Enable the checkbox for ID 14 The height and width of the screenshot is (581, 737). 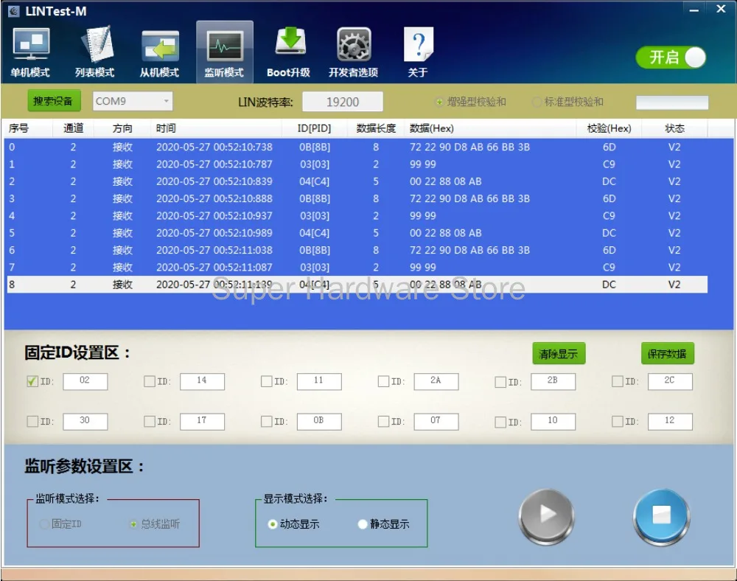[x=150, y=381]
